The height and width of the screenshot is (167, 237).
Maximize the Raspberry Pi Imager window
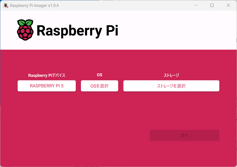pyautogui.click(x=212, y=5)
